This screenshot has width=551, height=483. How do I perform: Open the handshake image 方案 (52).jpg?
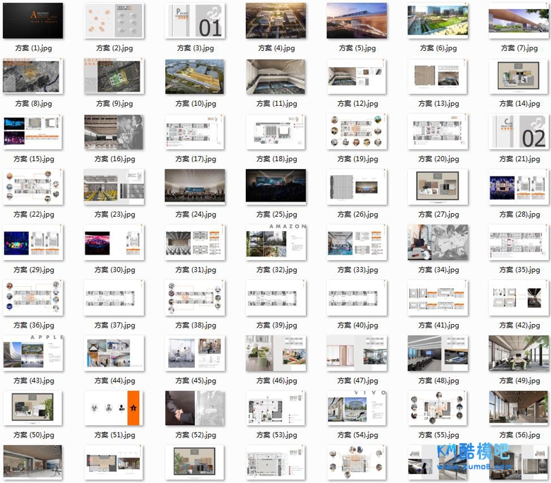195,408
